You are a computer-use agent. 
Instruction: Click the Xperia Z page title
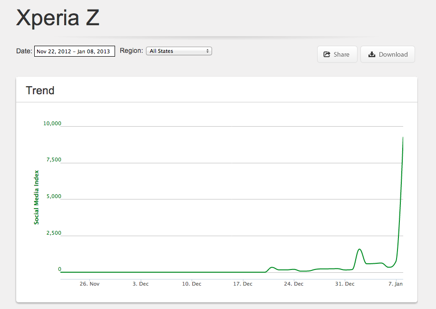(x=58, y=18)
